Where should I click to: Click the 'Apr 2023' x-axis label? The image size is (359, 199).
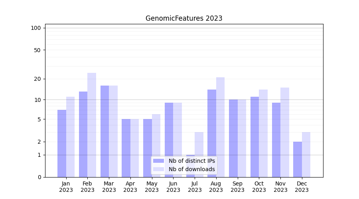pos(130,187)
